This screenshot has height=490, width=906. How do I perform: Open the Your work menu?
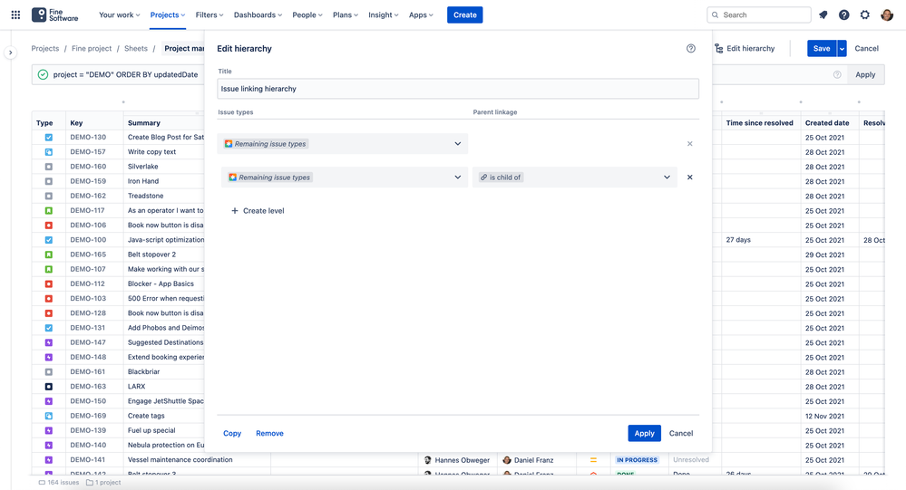coord(119,15)
